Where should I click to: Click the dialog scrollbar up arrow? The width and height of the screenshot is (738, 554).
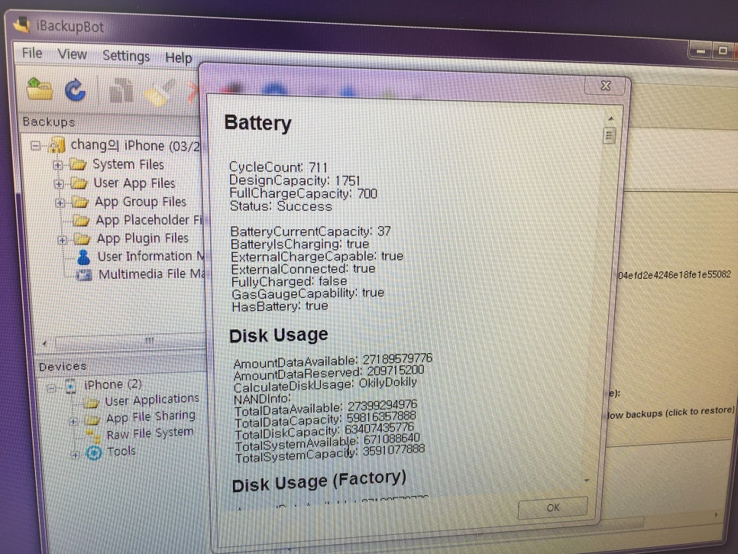click(610, 118)
